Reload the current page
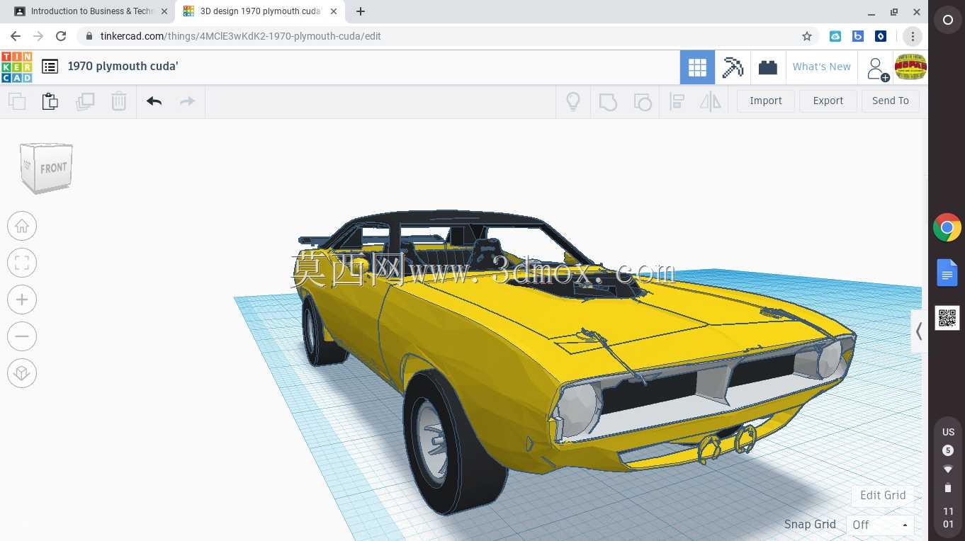 (x=61, y=36)
